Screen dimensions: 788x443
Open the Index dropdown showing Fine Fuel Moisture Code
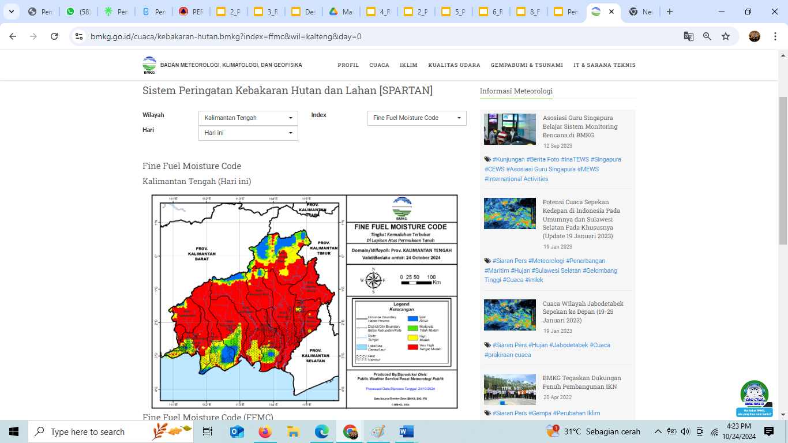[417, 118]
